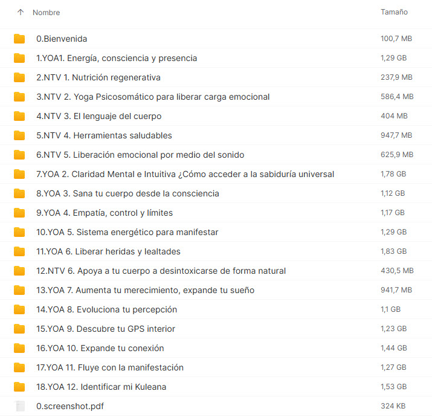Screen dimensions: 432x420
Task: Click folder icon for 15.YOA 9. Descubre tu GPS interior
Action: pyautogui.click(x=19, y=329)
